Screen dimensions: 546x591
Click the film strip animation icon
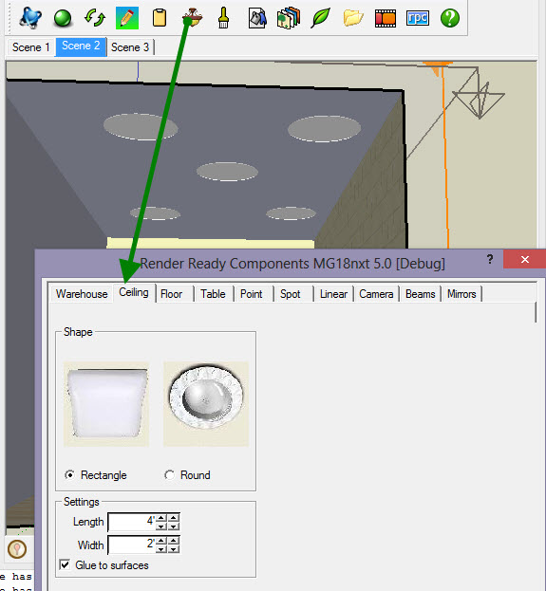(x=386, y=18)
